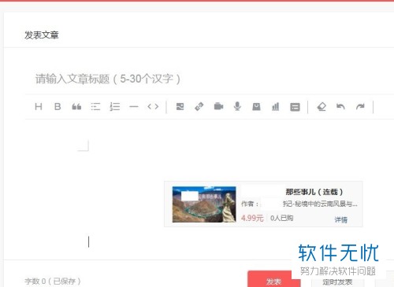Insert audio with microphone icon

coord(237,106)
